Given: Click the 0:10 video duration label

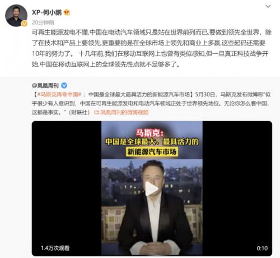Looking at the screenshot, I should click(262, 248).
